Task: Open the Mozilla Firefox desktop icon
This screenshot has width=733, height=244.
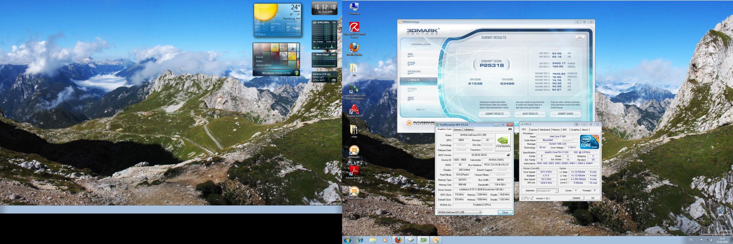Action: pyautogui.click(x=354, y=49)
